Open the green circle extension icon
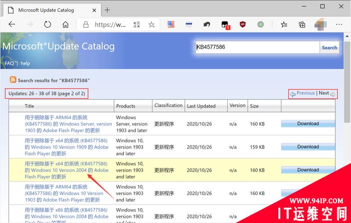 [x=260, y=24]
